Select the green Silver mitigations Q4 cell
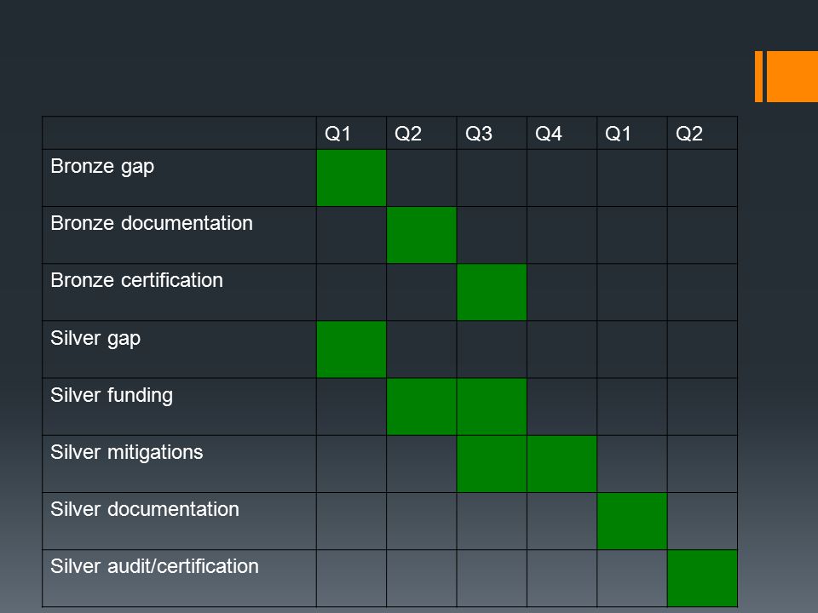 pos(562,464)
